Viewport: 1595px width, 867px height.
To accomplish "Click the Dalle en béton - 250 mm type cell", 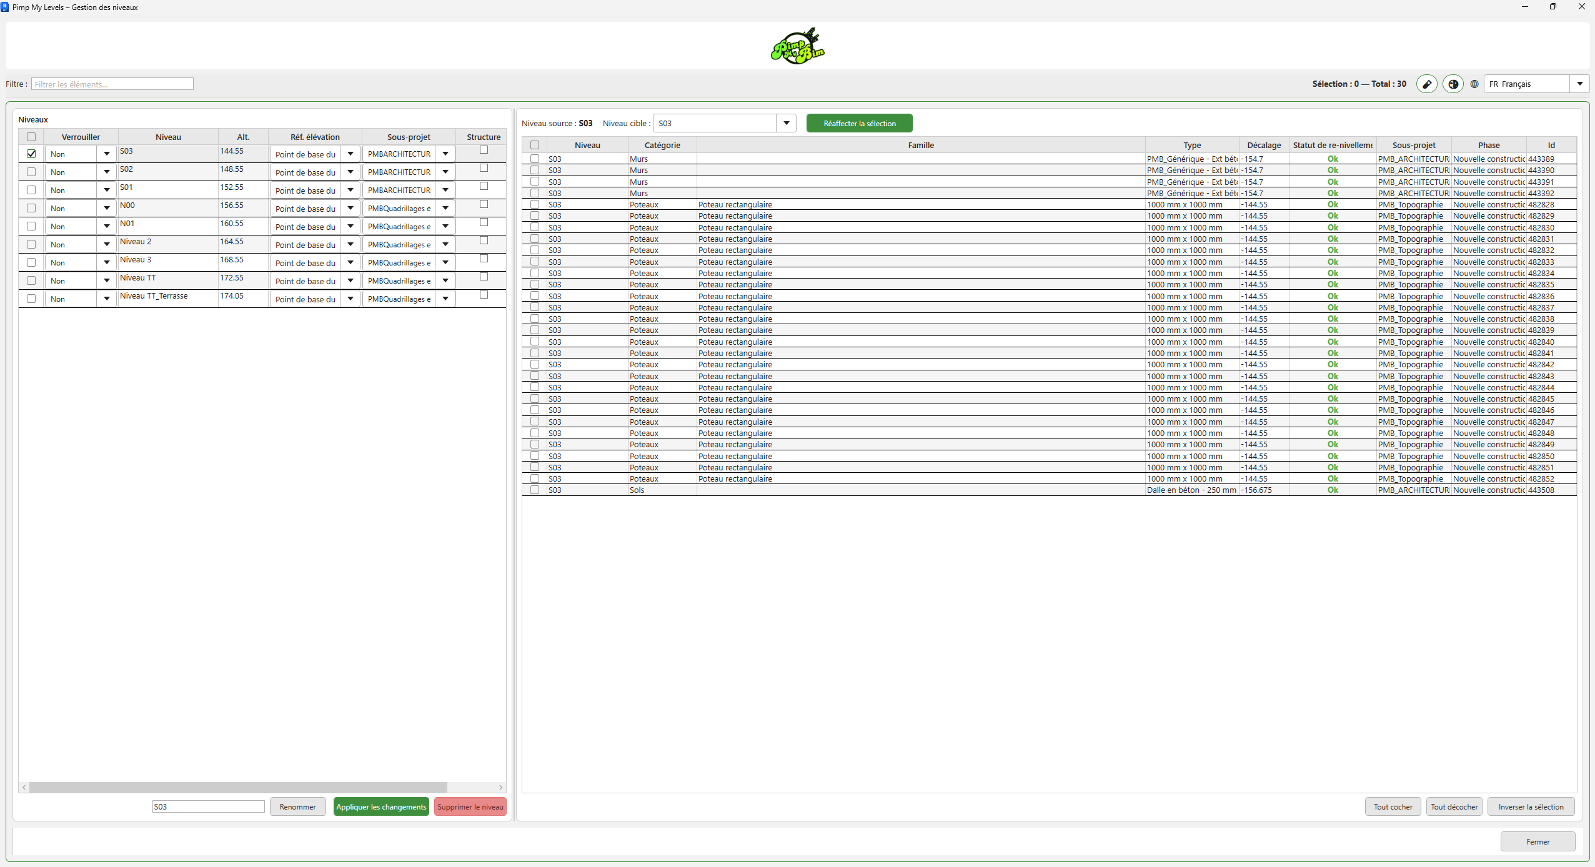I will 1191,490.
